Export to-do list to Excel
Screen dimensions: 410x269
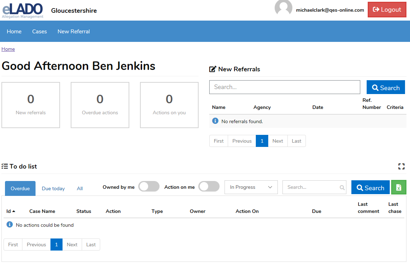pyautogui.click(x=399, y=187)
